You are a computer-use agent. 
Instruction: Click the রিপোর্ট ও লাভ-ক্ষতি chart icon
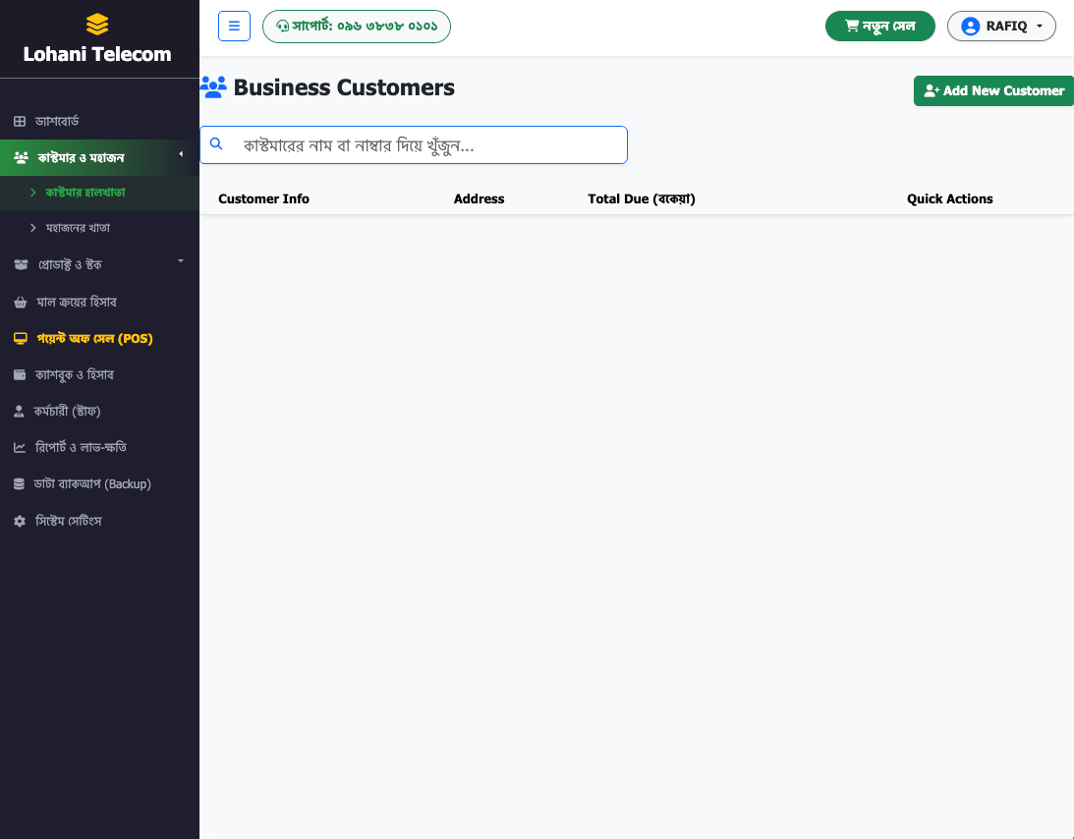pos(20,447)
